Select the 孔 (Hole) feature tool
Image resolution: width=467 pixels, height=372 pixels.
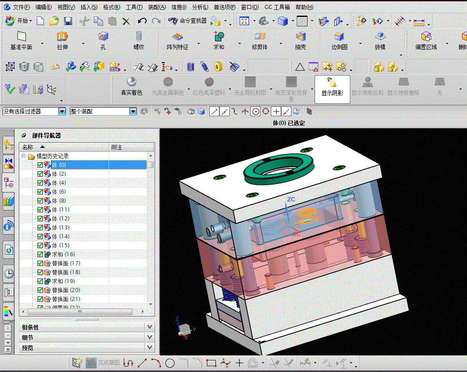click(x=103, y=37)
